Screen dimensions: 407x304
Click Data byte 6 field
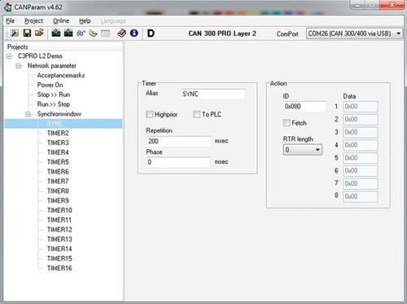tap(361, 170)
